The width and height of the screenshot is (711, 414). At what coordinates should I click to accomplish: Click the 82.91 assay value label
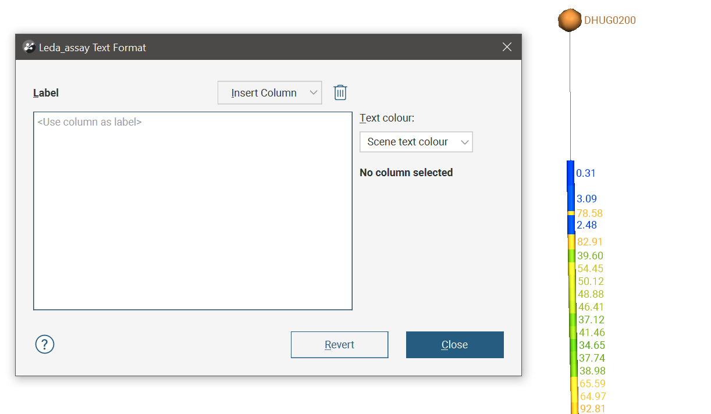590,242
